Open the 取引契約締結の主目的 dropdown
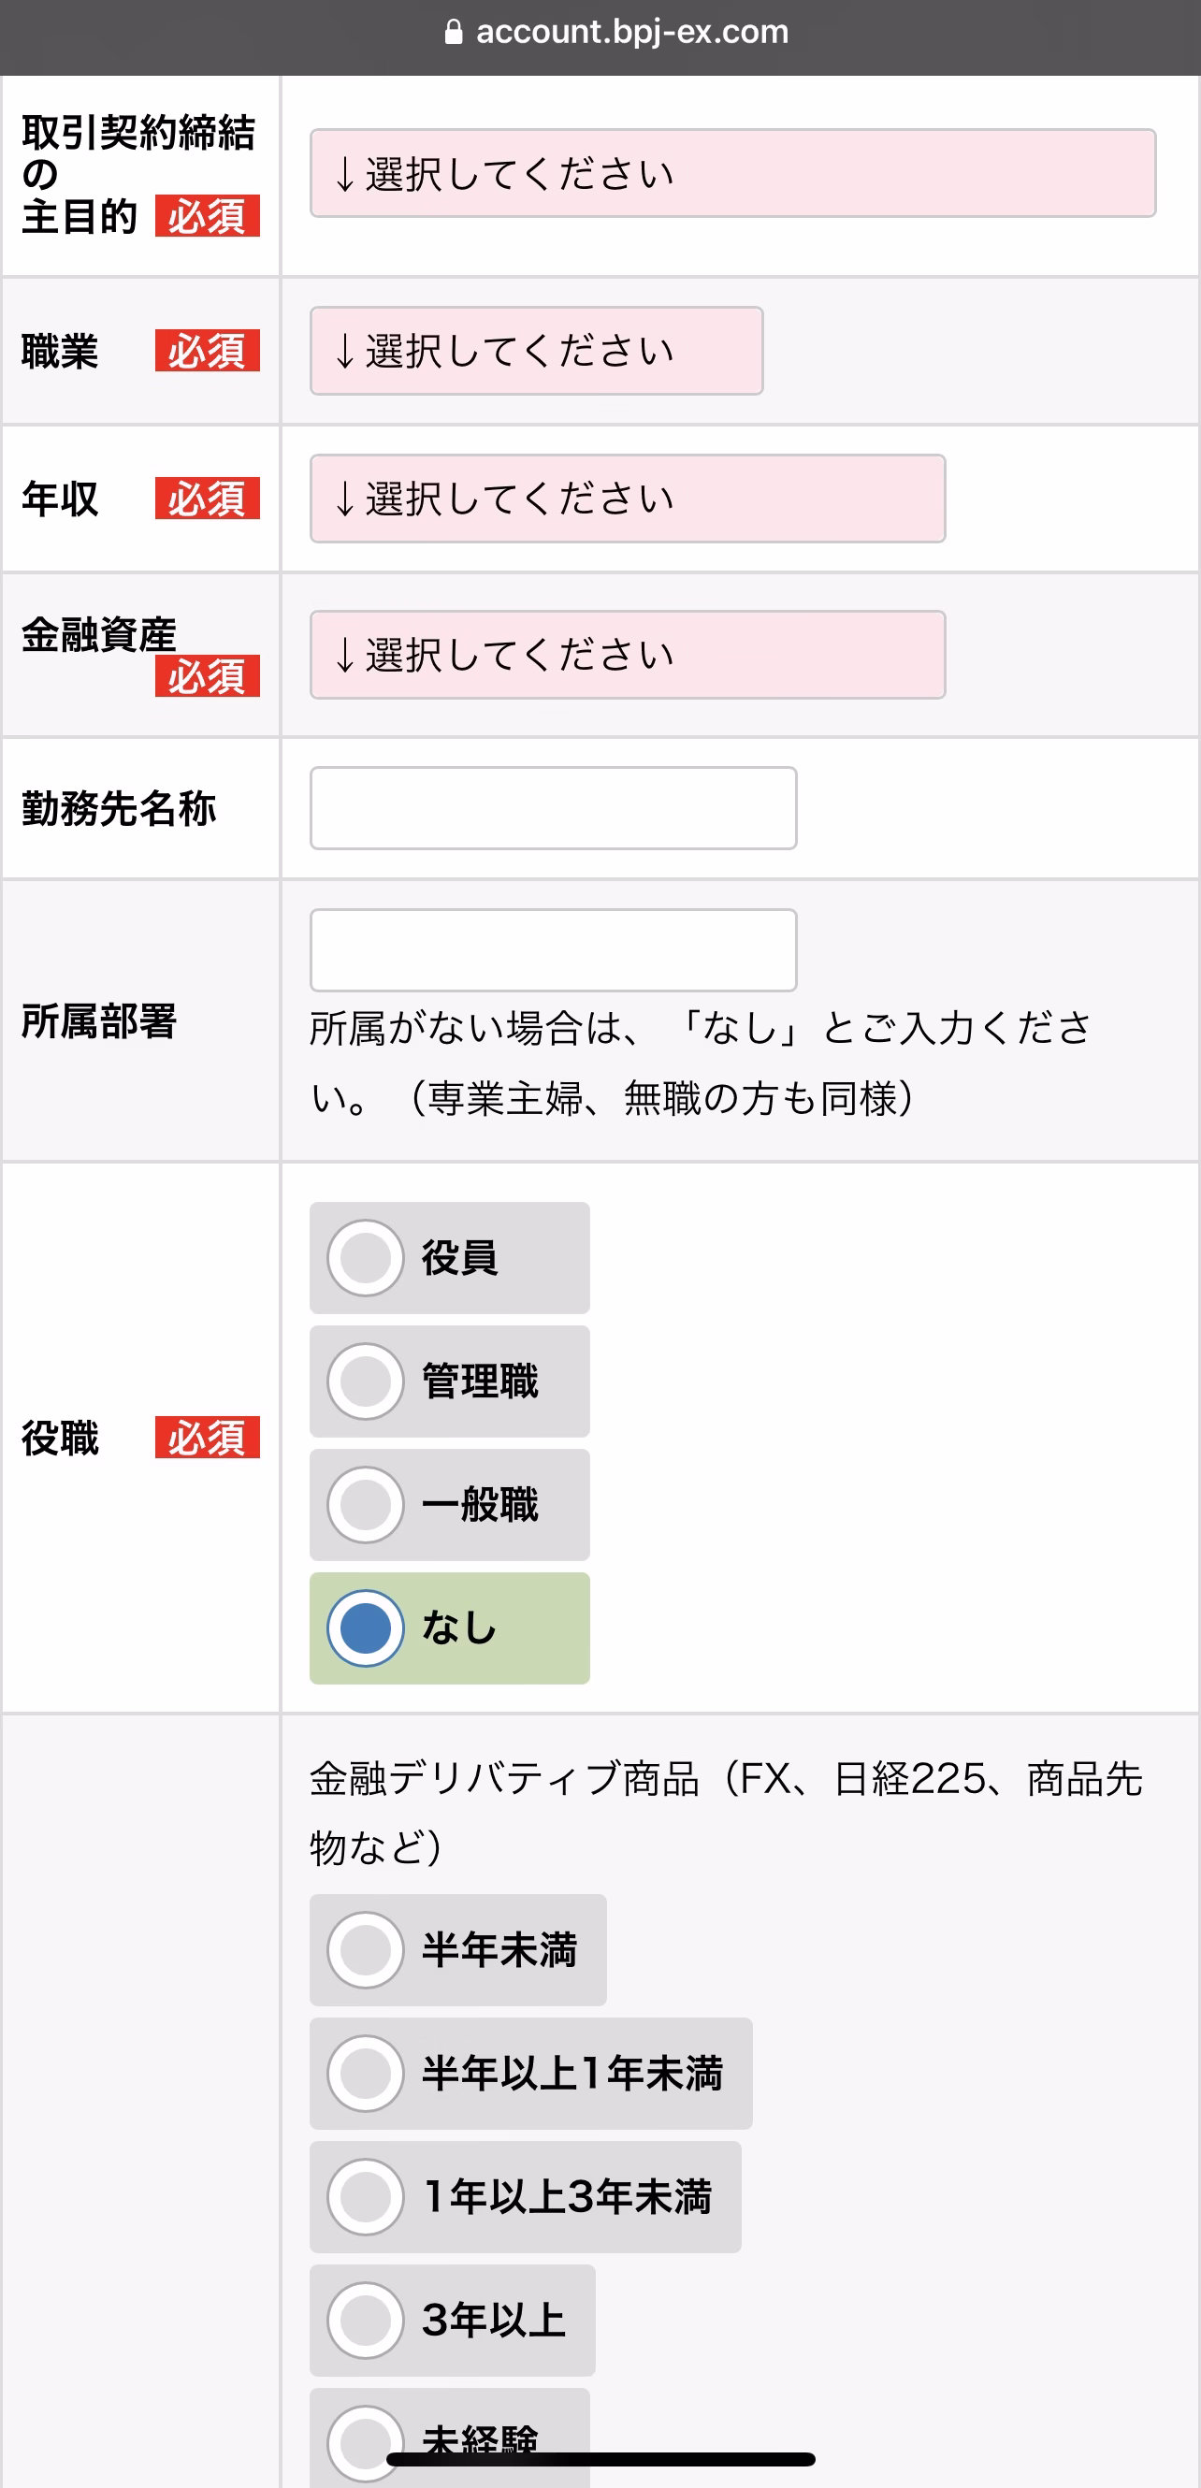 coord(732,174)
